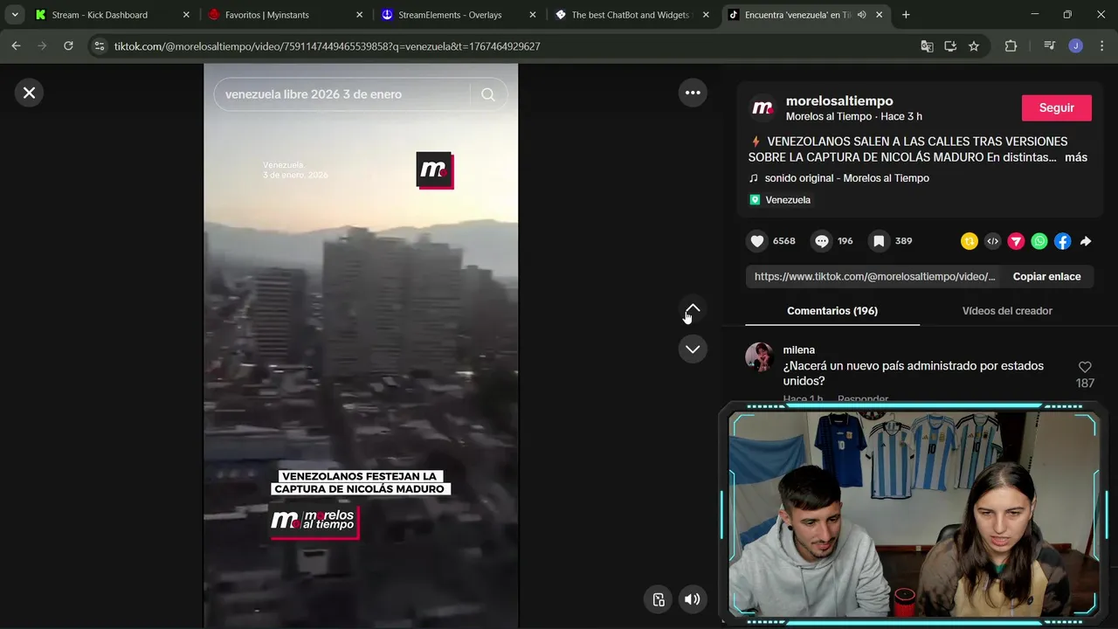Open more share options arrow
The height and width of the screenshot is (629, 1118).
click(x=1086, y=242)
